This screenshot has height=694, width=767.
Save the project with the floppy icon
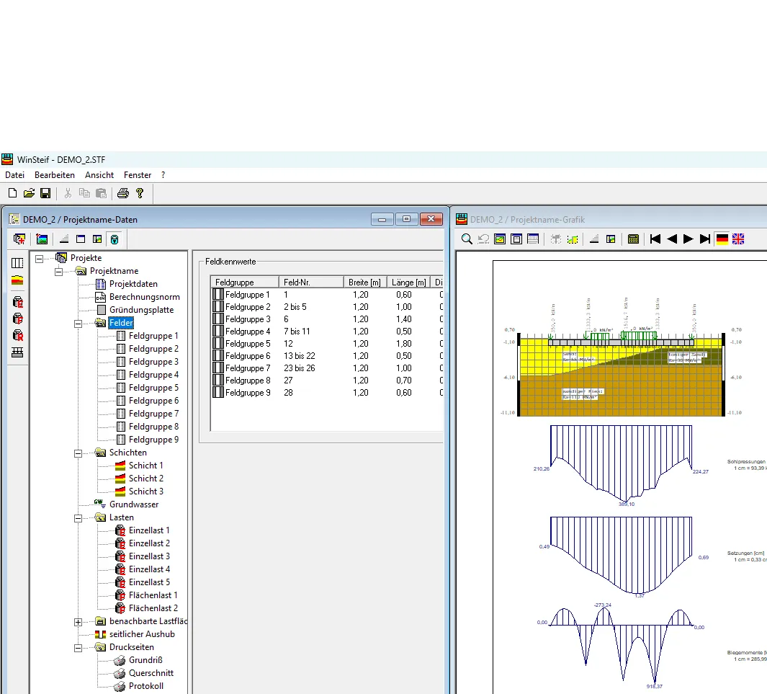(x=45, y=193)
